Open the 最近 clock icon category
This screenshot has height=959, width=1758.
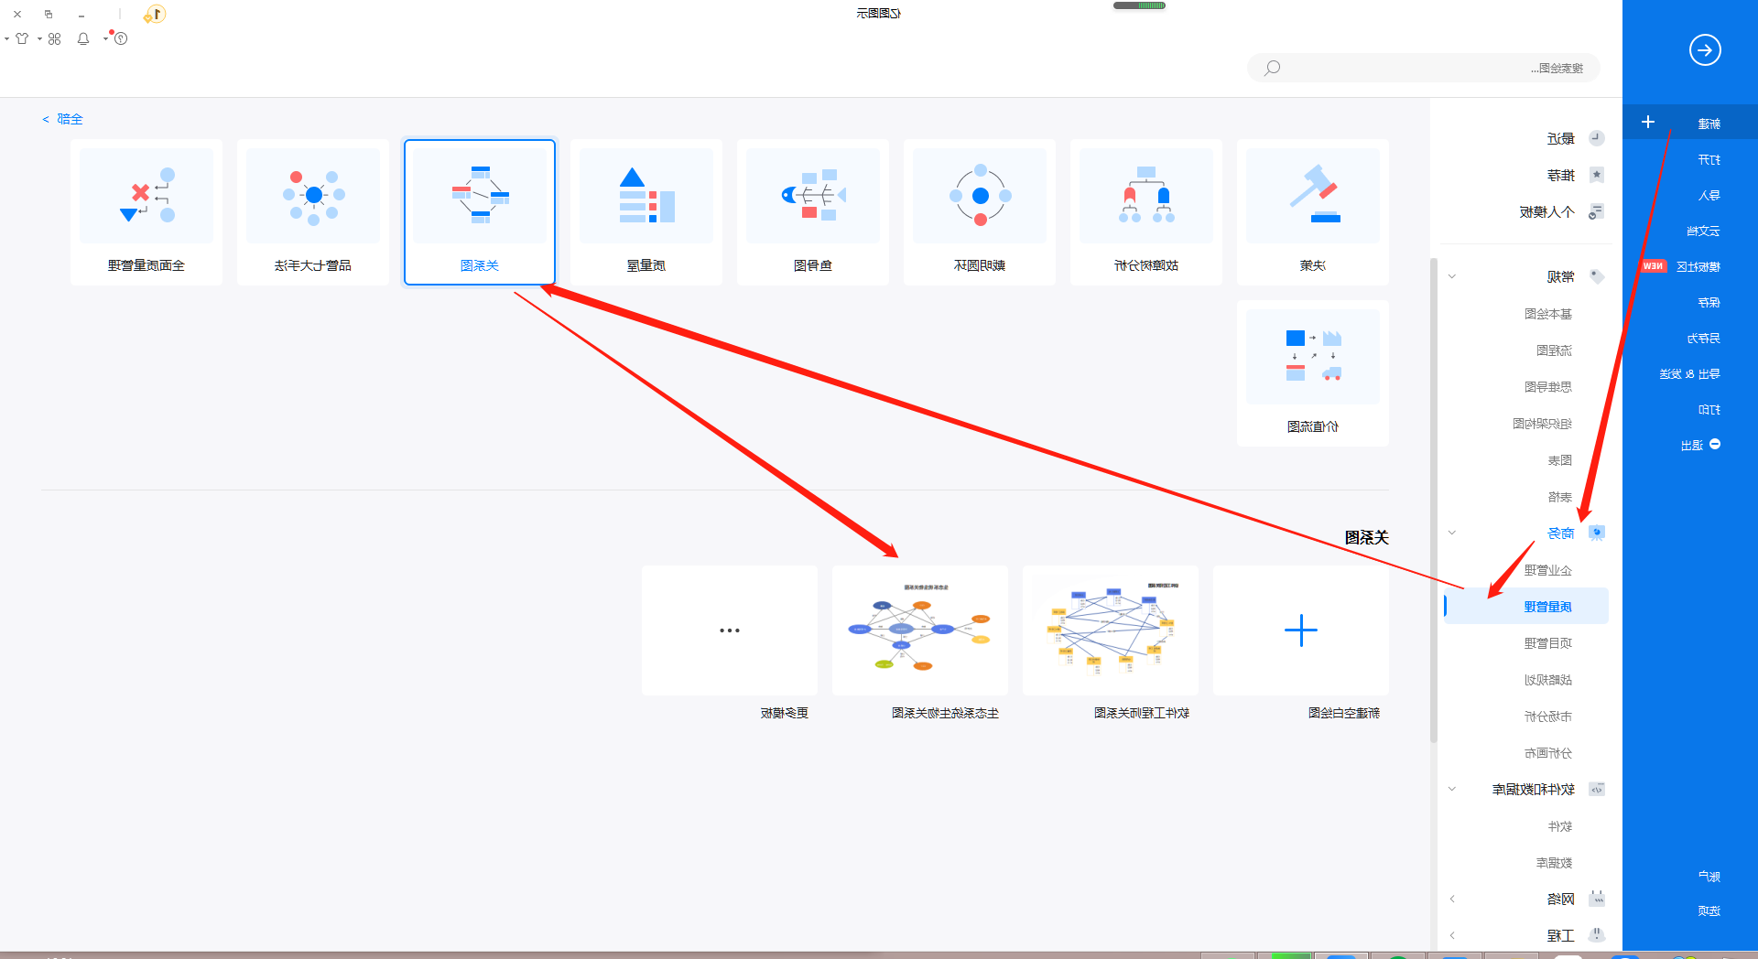[x=1596, y=138]
